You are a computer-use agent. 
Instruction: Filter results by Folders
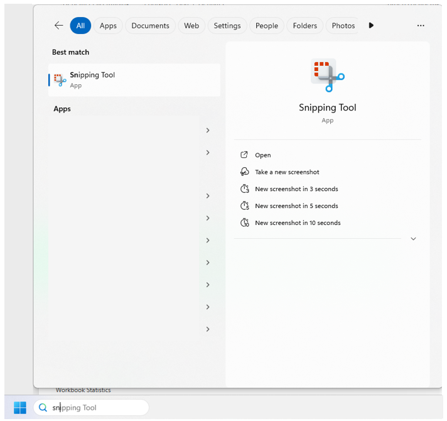pyautogui.click(x=304, y=26)
